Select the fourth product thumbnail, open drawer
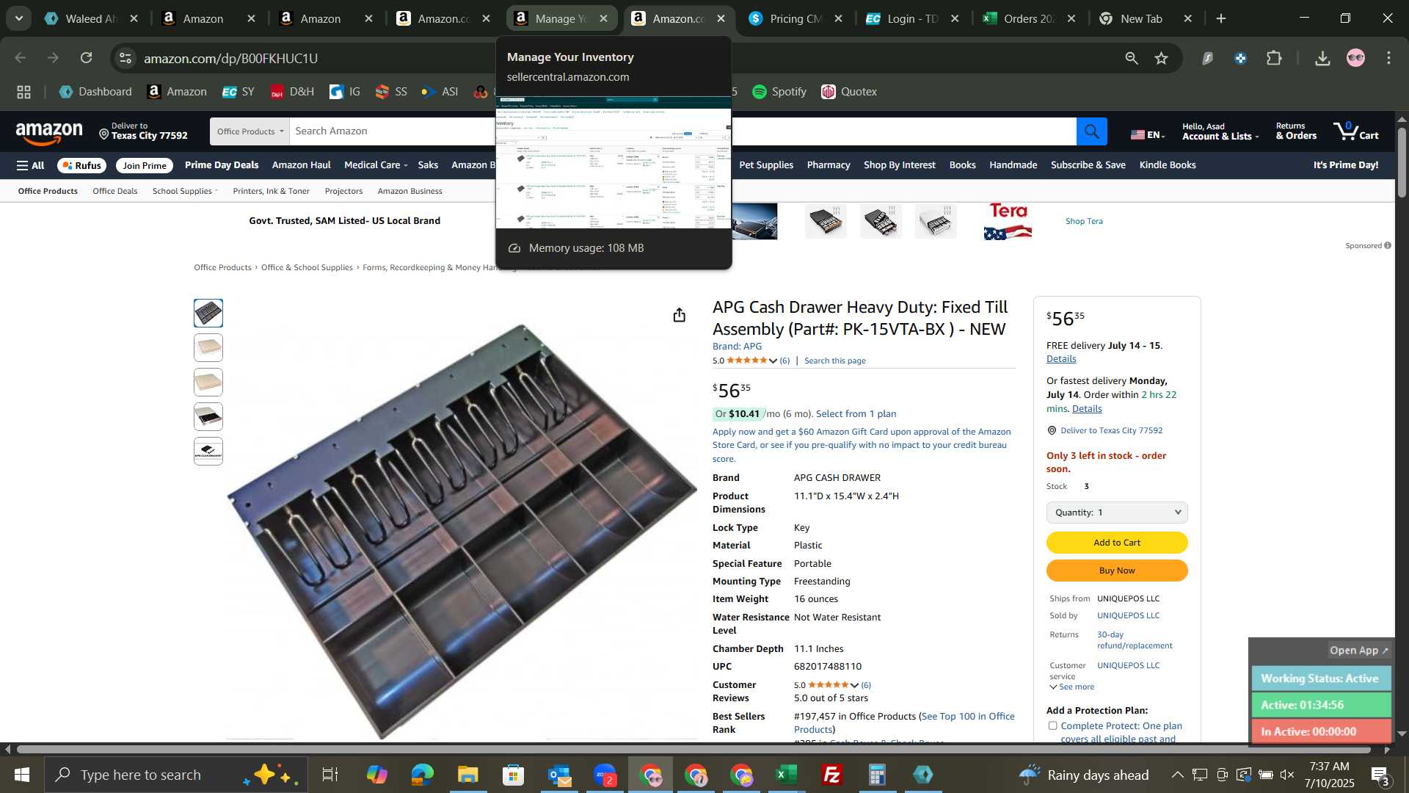Image resolution: width=1409 pixels, height=793 pixels. click(208, 417)
